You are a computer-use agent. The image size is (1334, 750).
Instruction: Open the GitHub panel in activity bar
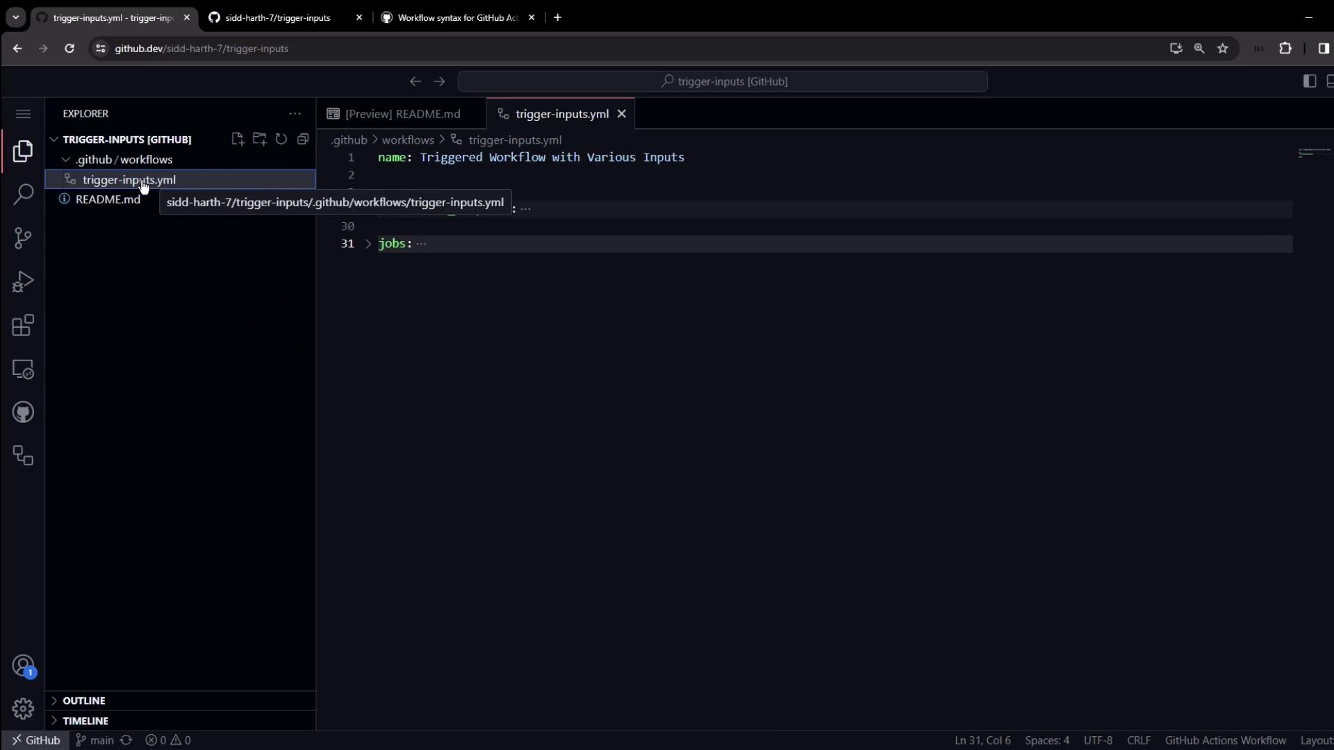point(23,412)
